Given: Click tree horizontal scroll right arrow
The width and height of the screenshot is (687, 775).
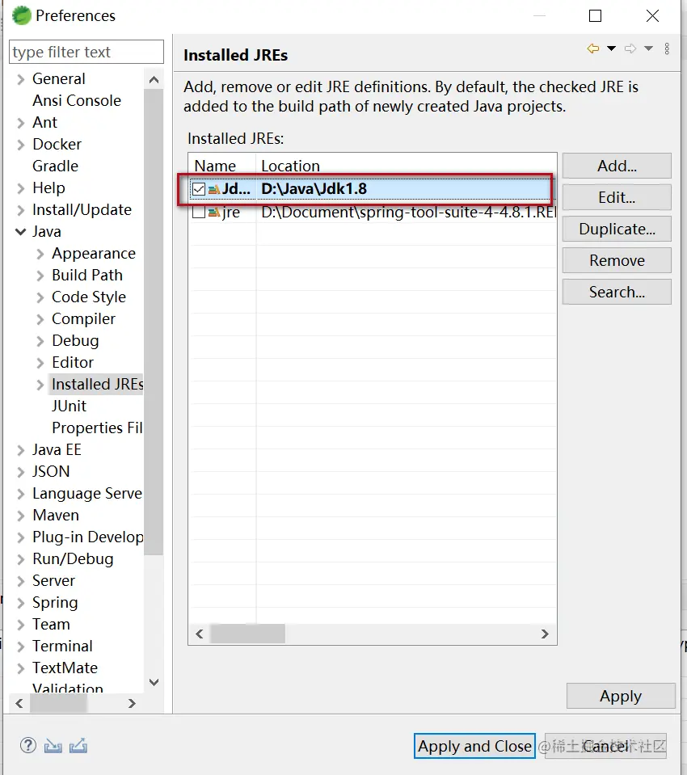Looking at the screenshot, I should pos(132,703).
